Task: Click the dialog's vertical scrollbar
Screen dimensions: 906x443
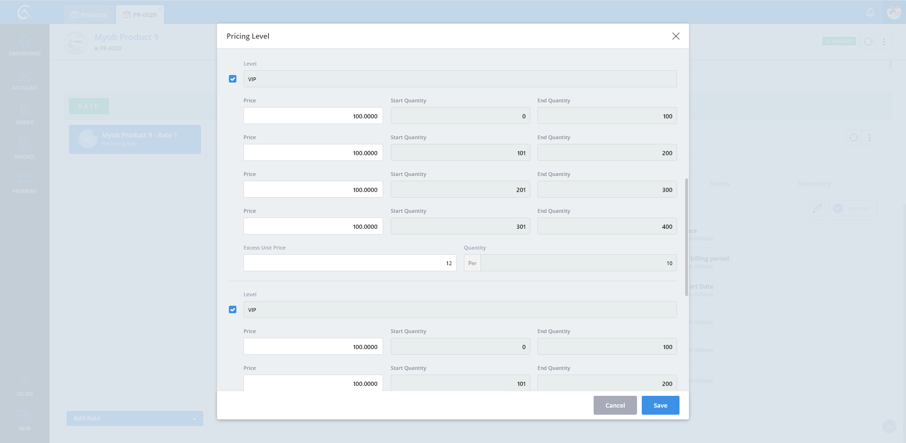Action: point(686,237)
